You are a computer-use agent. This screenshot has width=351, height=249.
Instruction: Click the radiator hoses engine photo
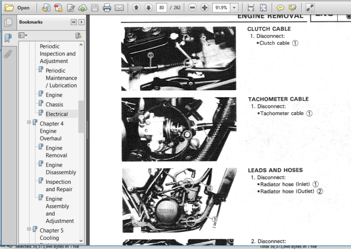pos(179,200)
